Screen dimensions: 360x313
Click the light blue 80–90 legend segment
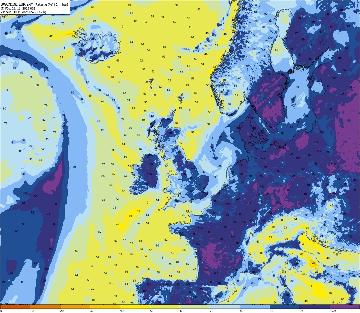255,307
